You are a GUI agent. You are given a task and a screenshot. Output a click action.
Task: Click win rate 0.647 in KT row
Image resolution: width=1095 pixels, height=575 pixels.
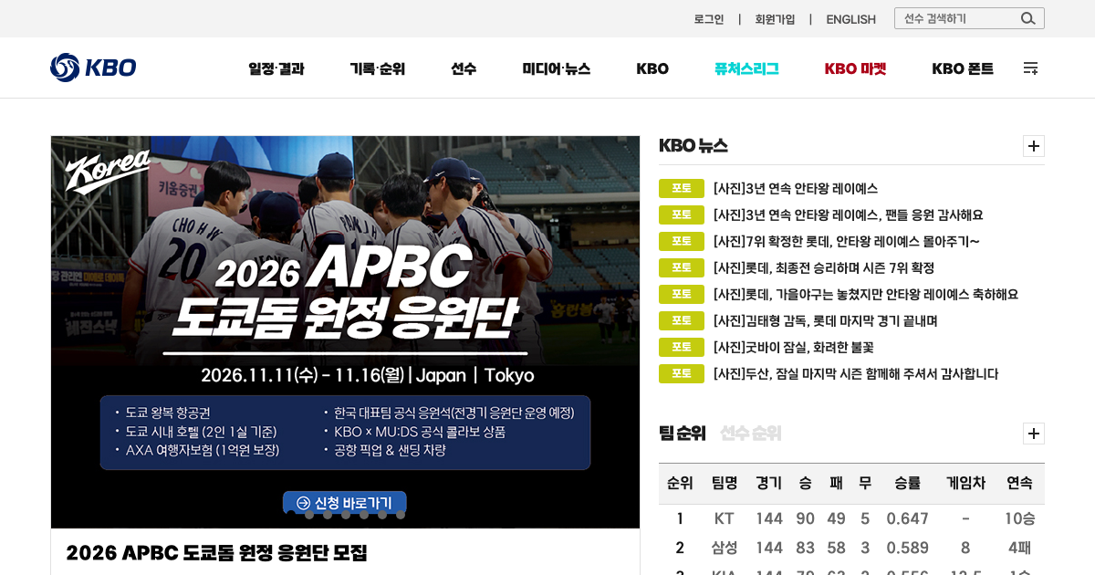pos(907,519)
